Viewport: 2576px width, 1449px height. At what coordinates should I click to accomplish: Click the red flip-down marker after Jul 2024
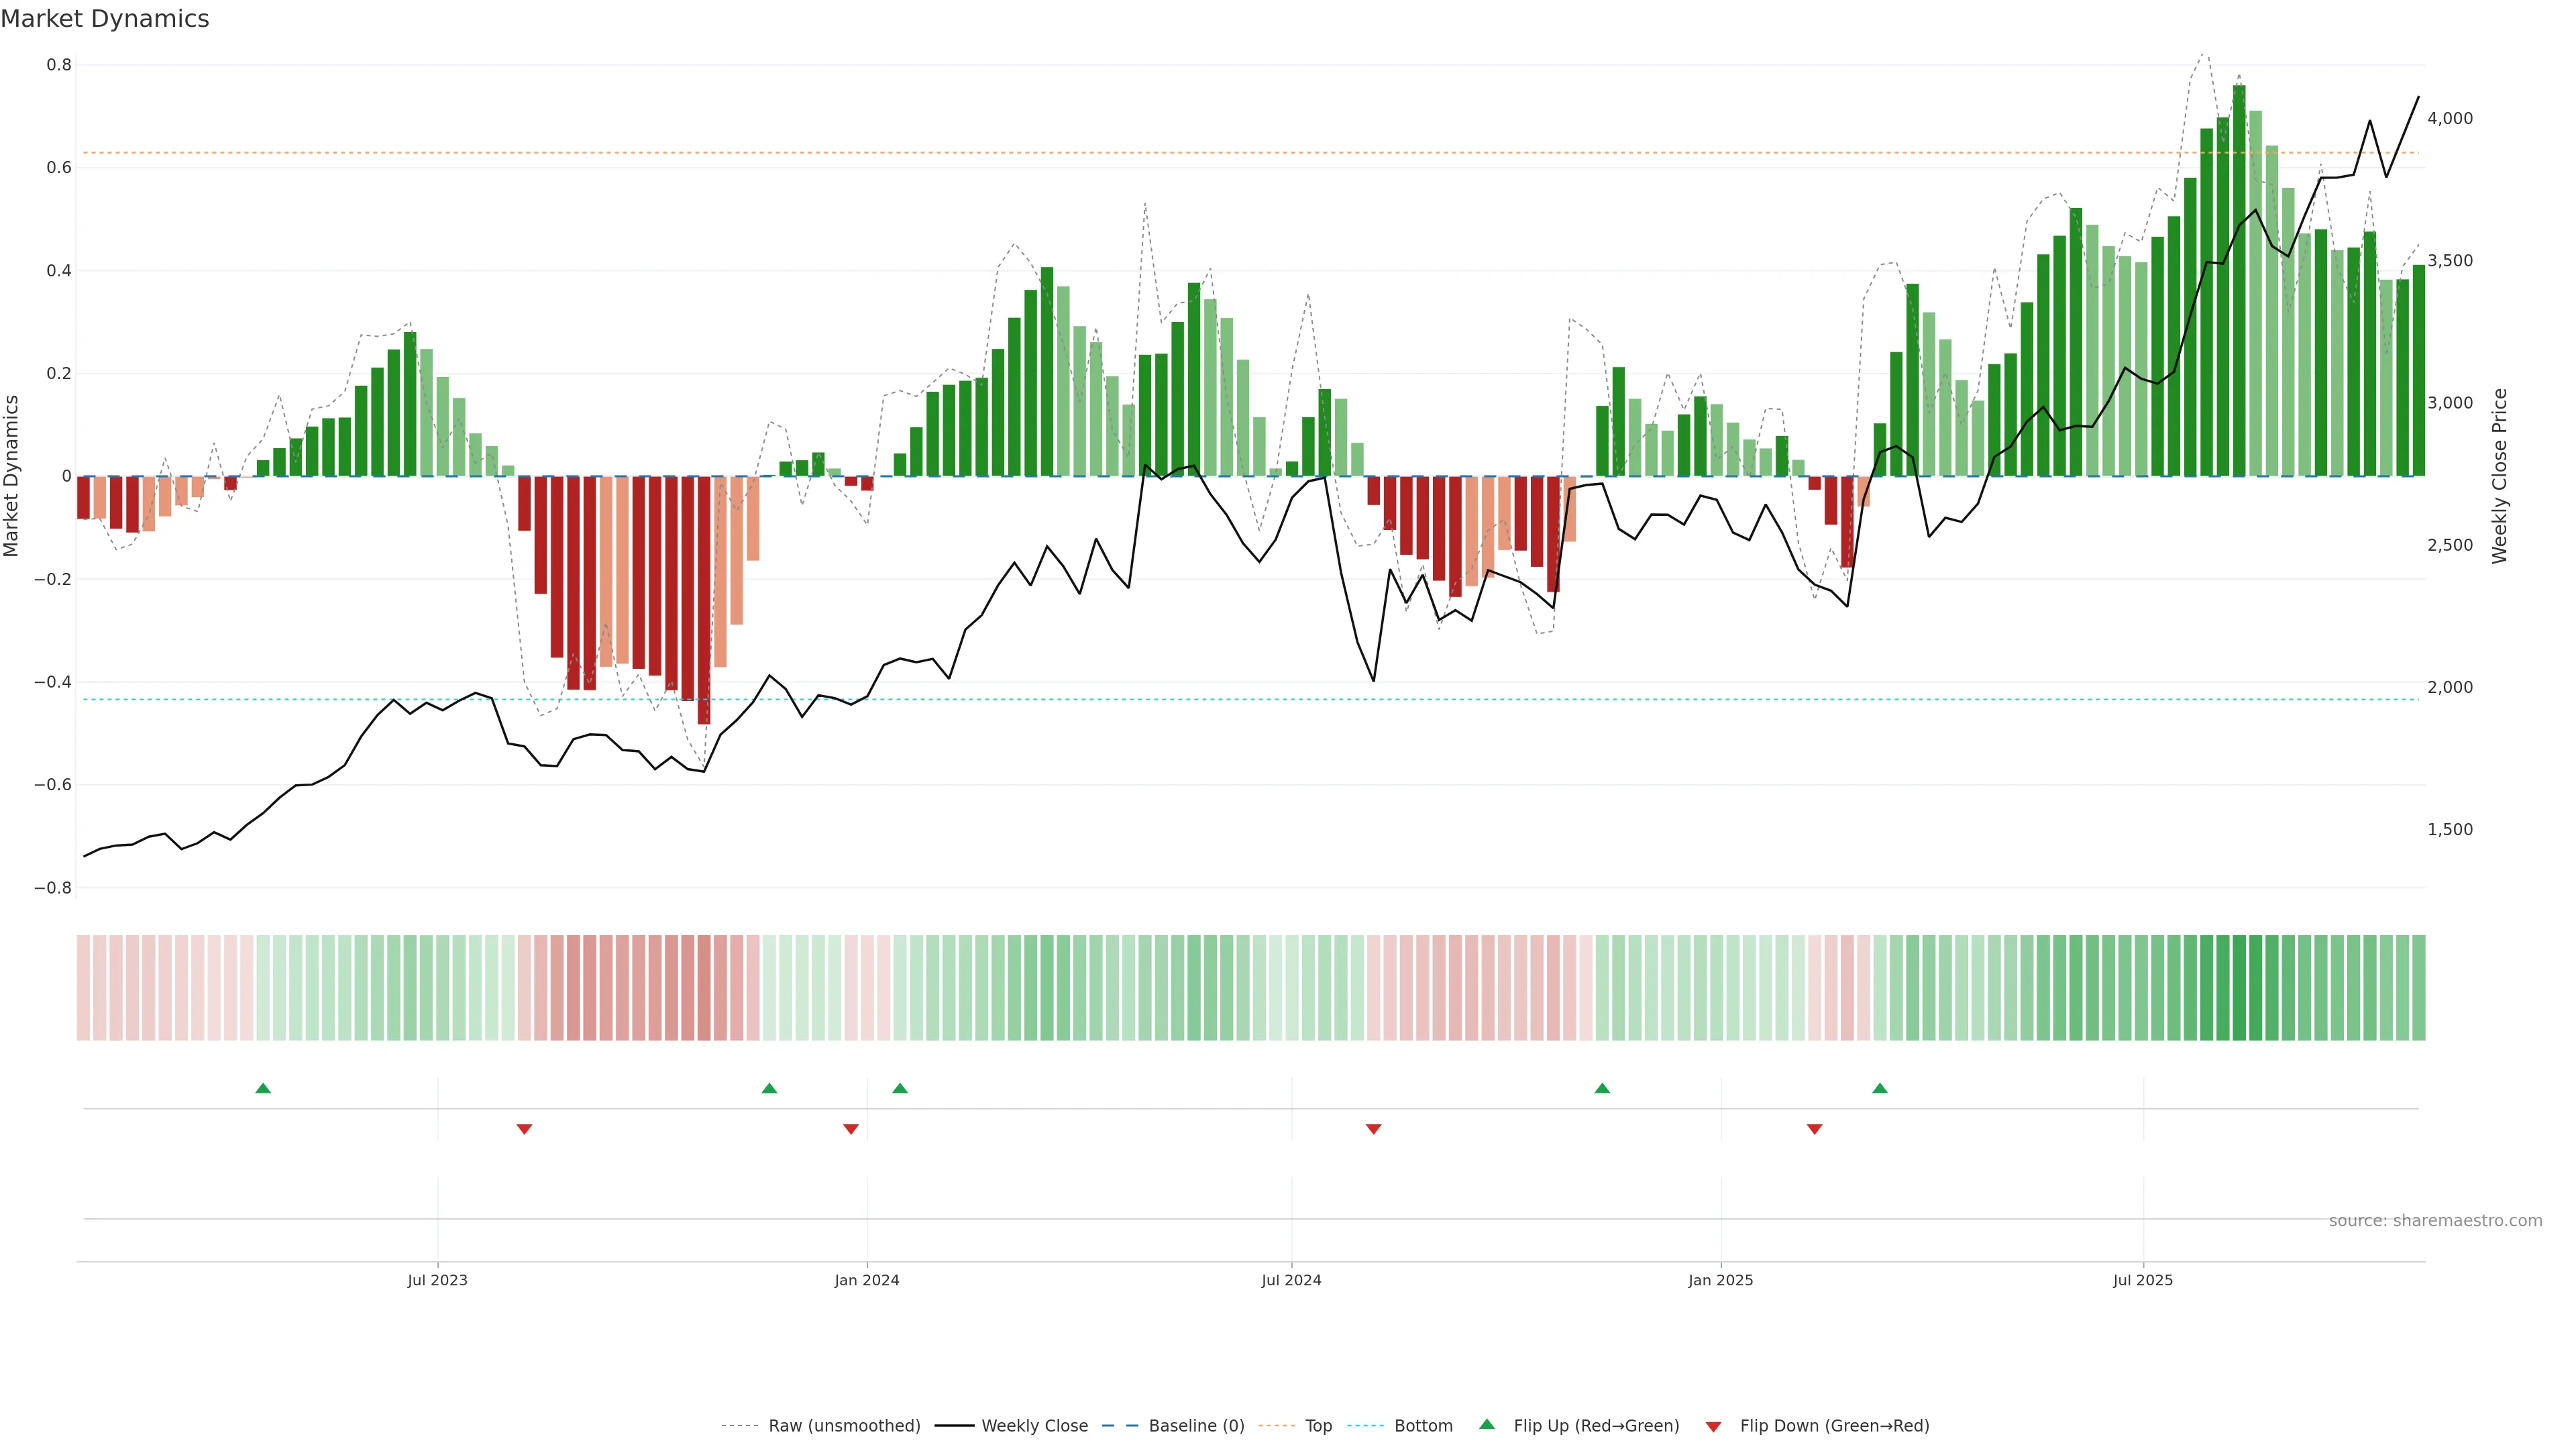tap(1373, 1129)
